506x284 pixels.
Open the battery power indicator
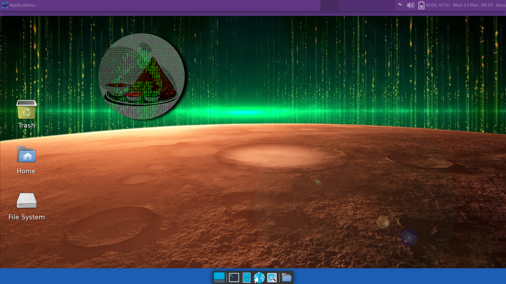point(421,5)
